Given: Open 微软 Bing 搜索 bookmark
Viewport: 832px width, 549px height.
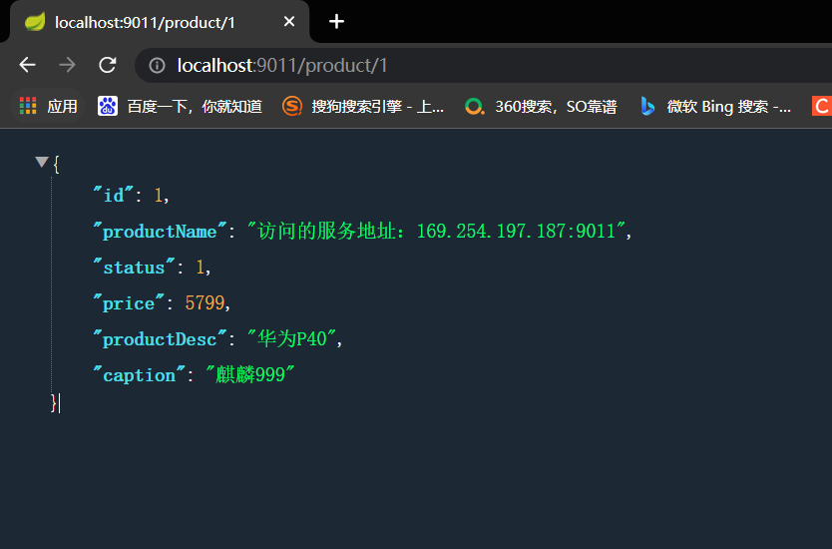Looking at the screenshot, I should 715,107.
